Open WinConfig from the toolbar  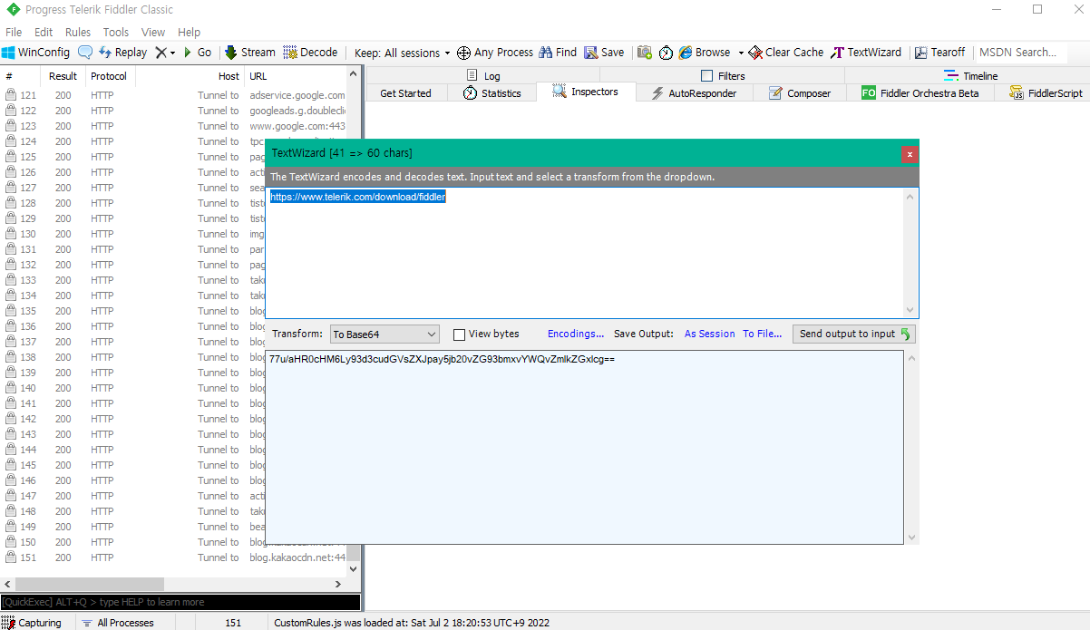click(36, 53)
